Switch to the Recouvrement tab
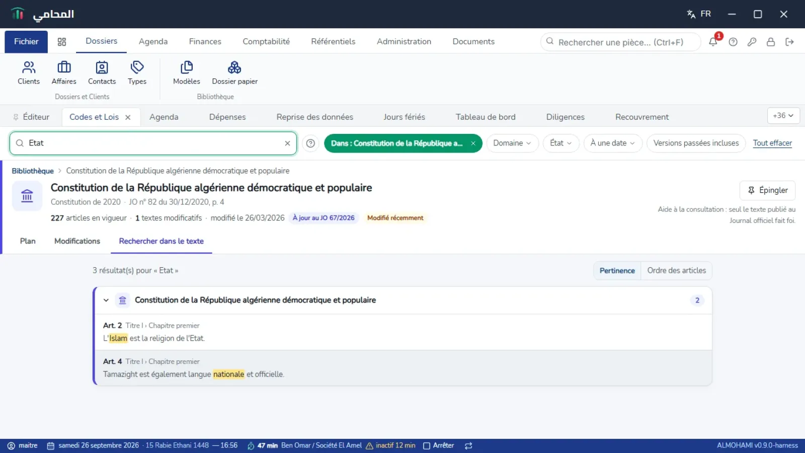 click(642, 117)
